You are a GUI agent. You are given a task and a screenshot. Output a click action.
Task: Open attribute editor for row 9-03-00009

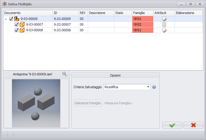tap(164, 19)
